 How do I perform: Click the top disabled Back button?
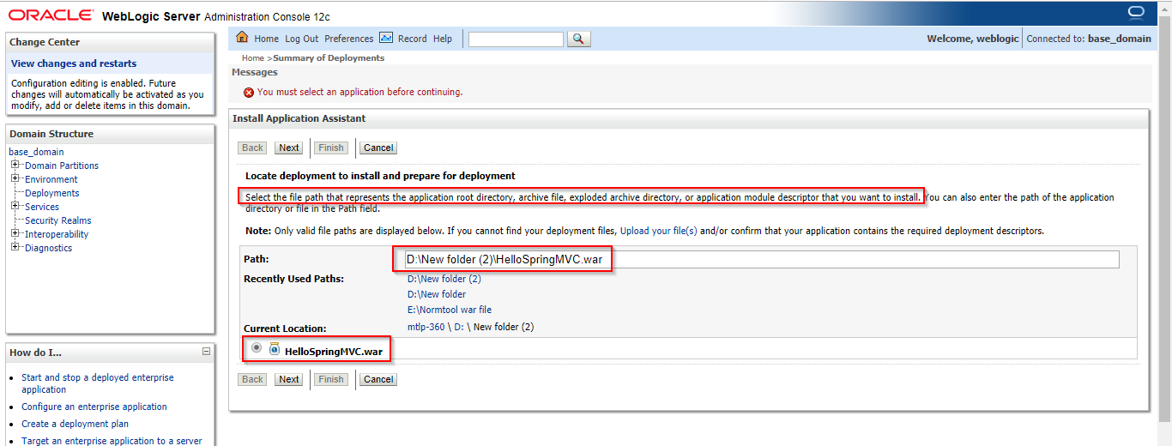click(x=252, y=148)
